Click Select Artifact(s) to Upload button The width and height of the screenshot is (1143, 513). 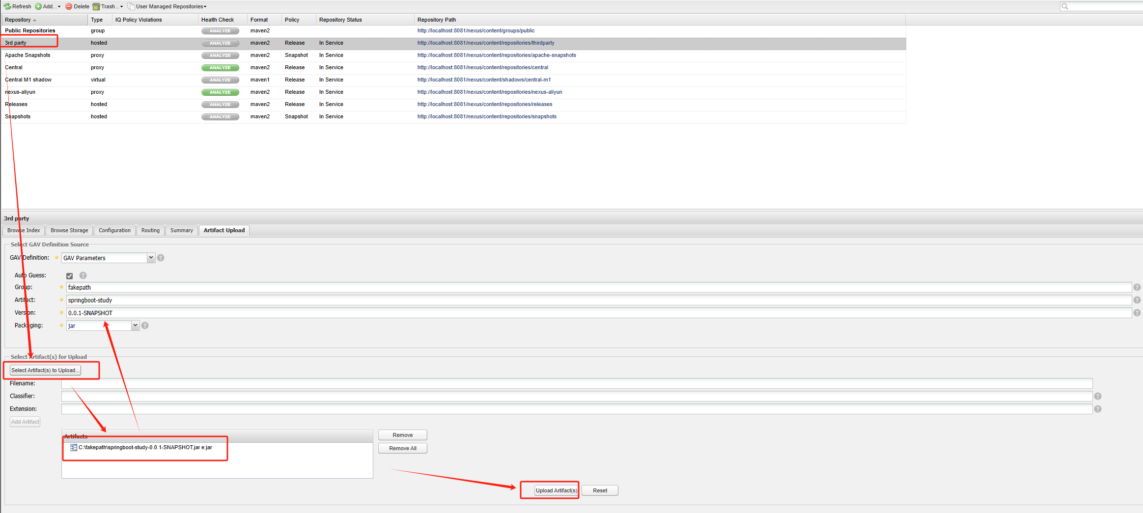[45, 370]
